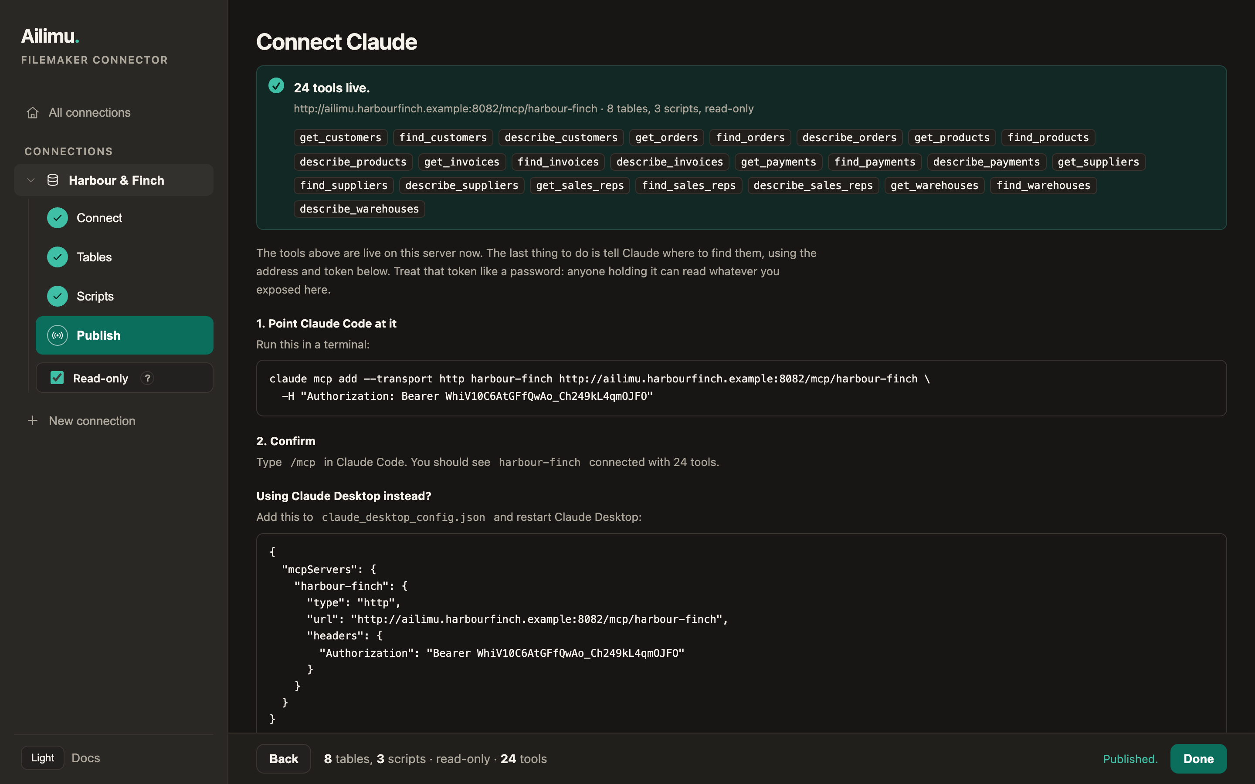The height and width of the screenshot is (784, 1255).
Task: Toggle the Read-only checkbox
Action: 57,378
